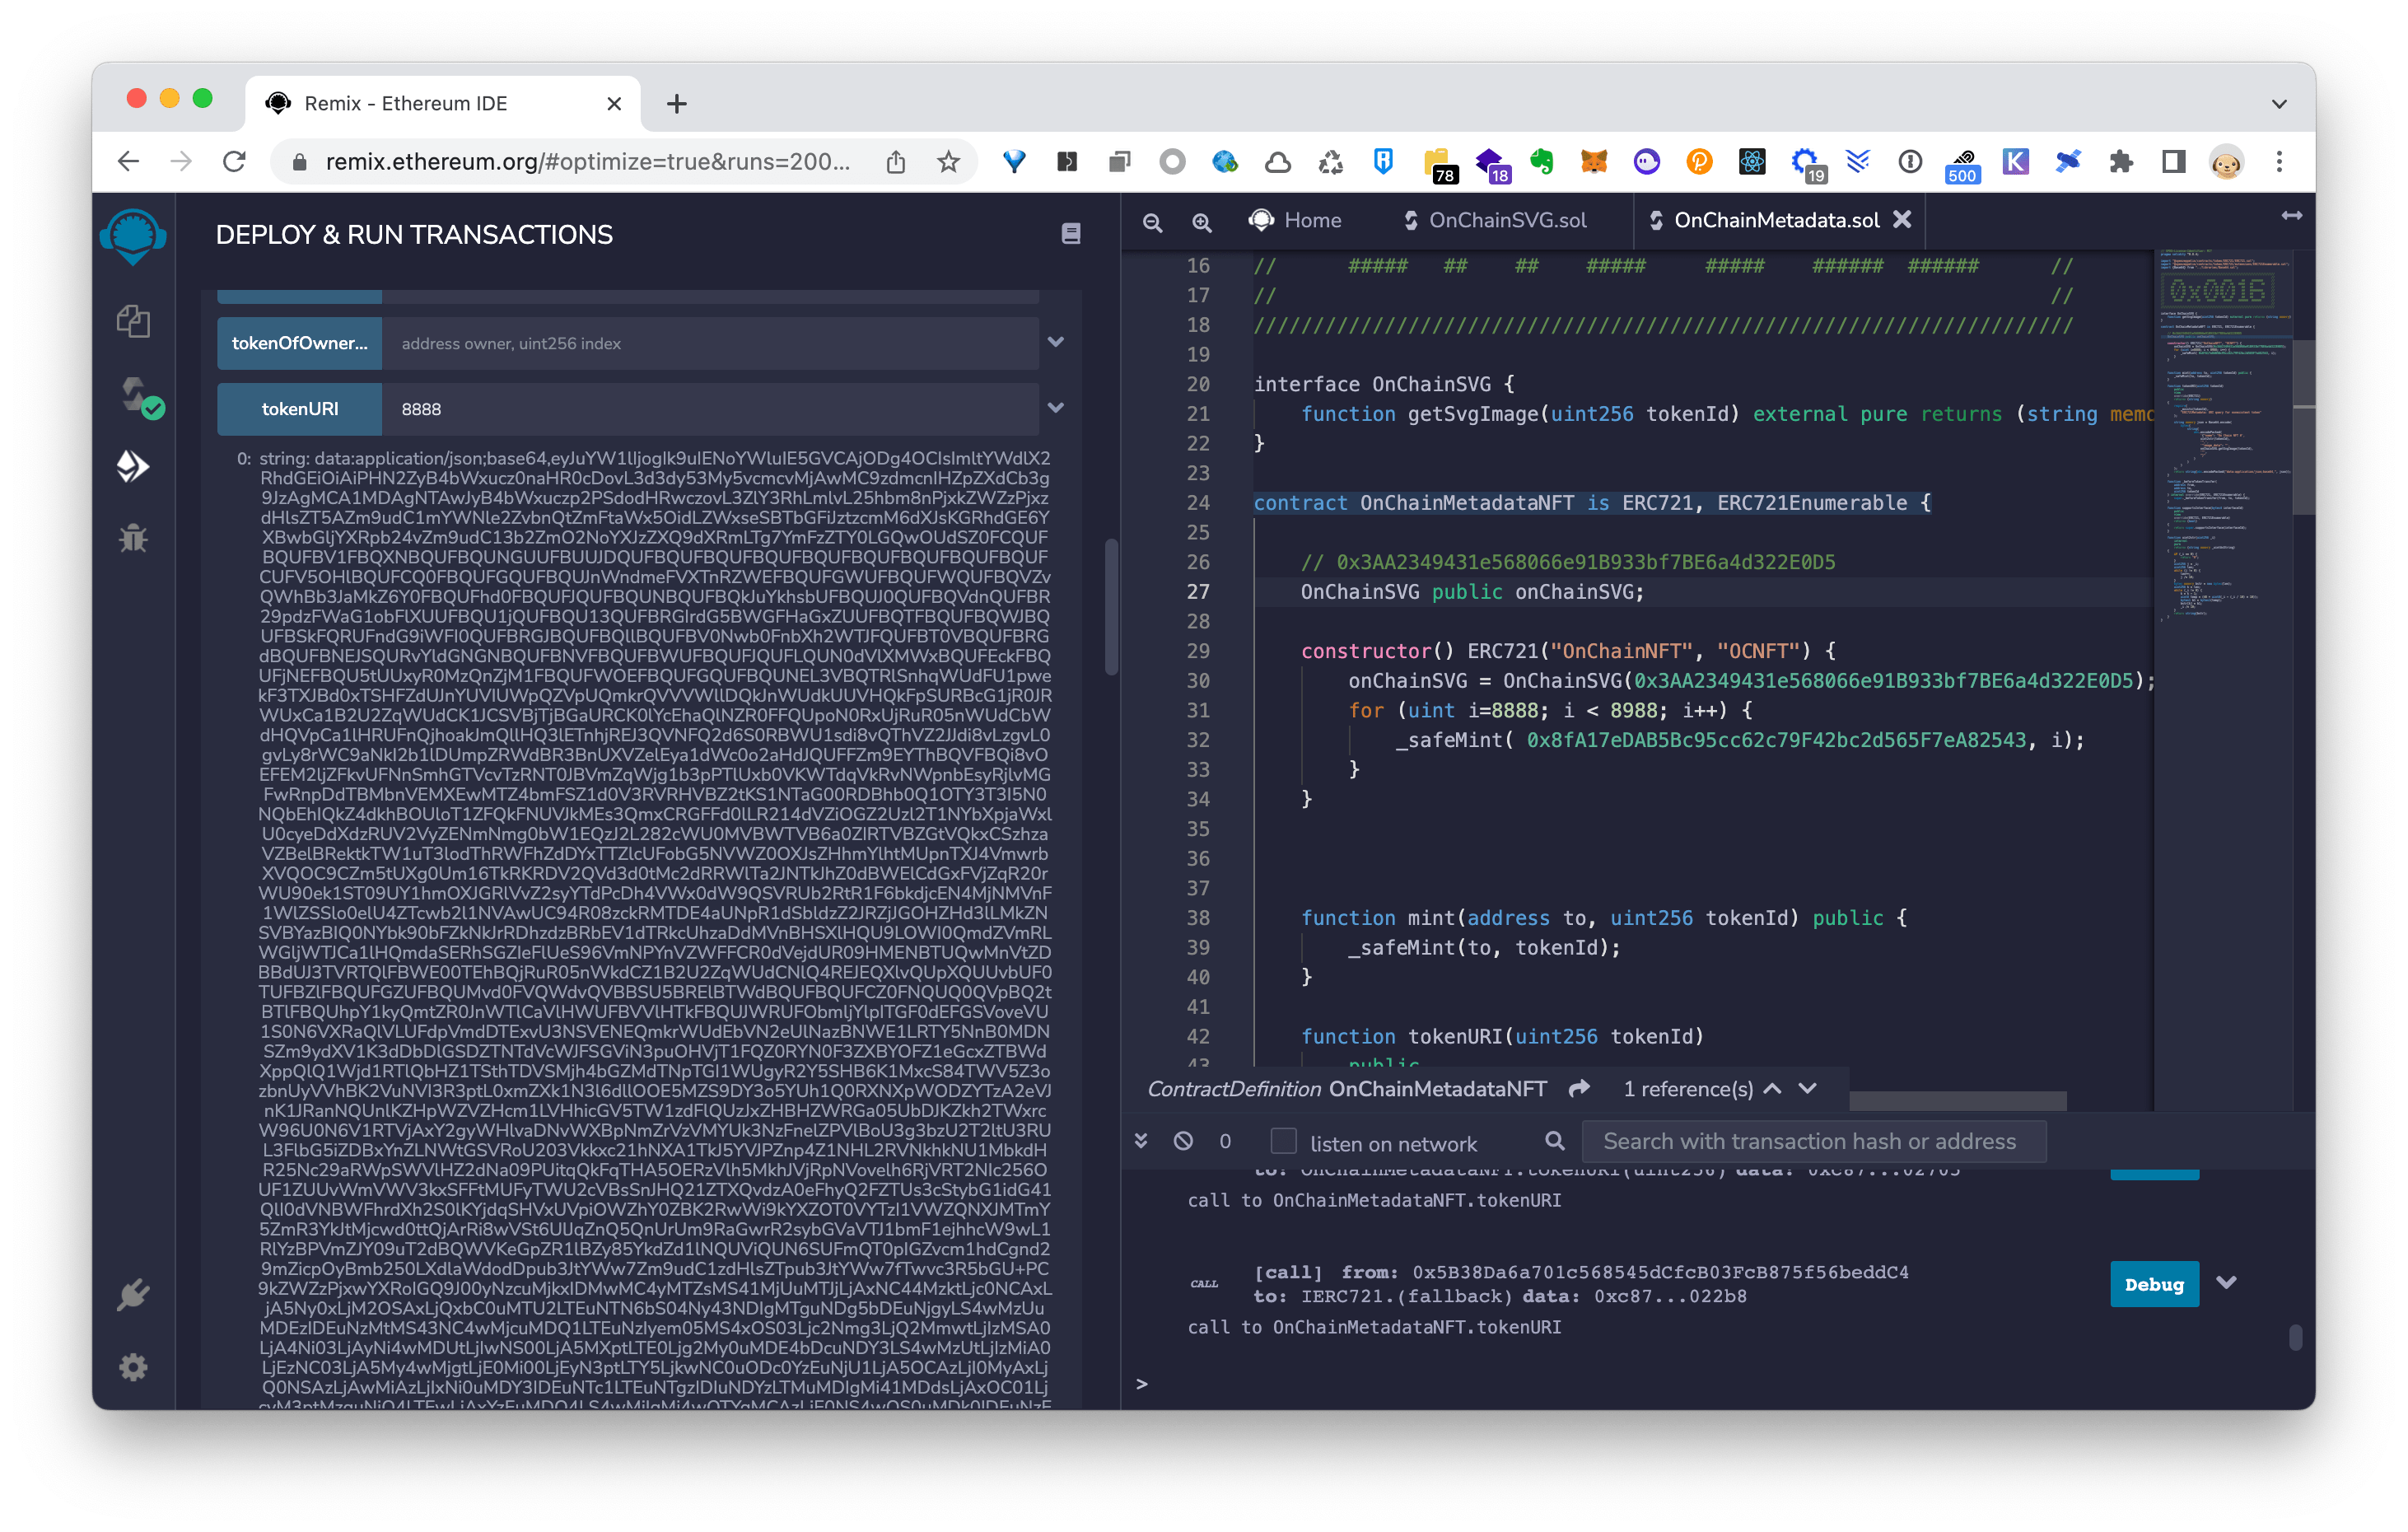Open the File explorer sidebar icon

133,321
